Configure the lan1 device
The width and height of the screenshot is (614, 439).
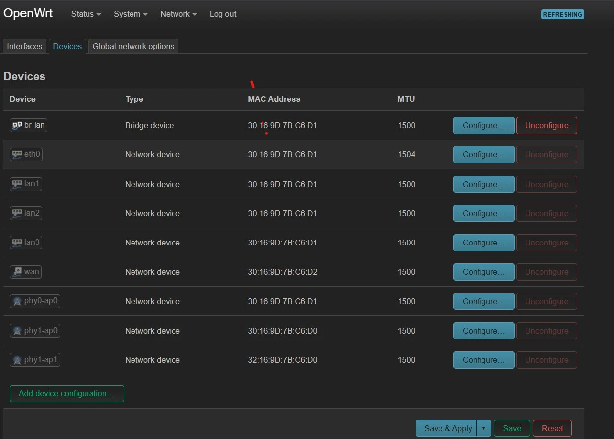[483, 184]
